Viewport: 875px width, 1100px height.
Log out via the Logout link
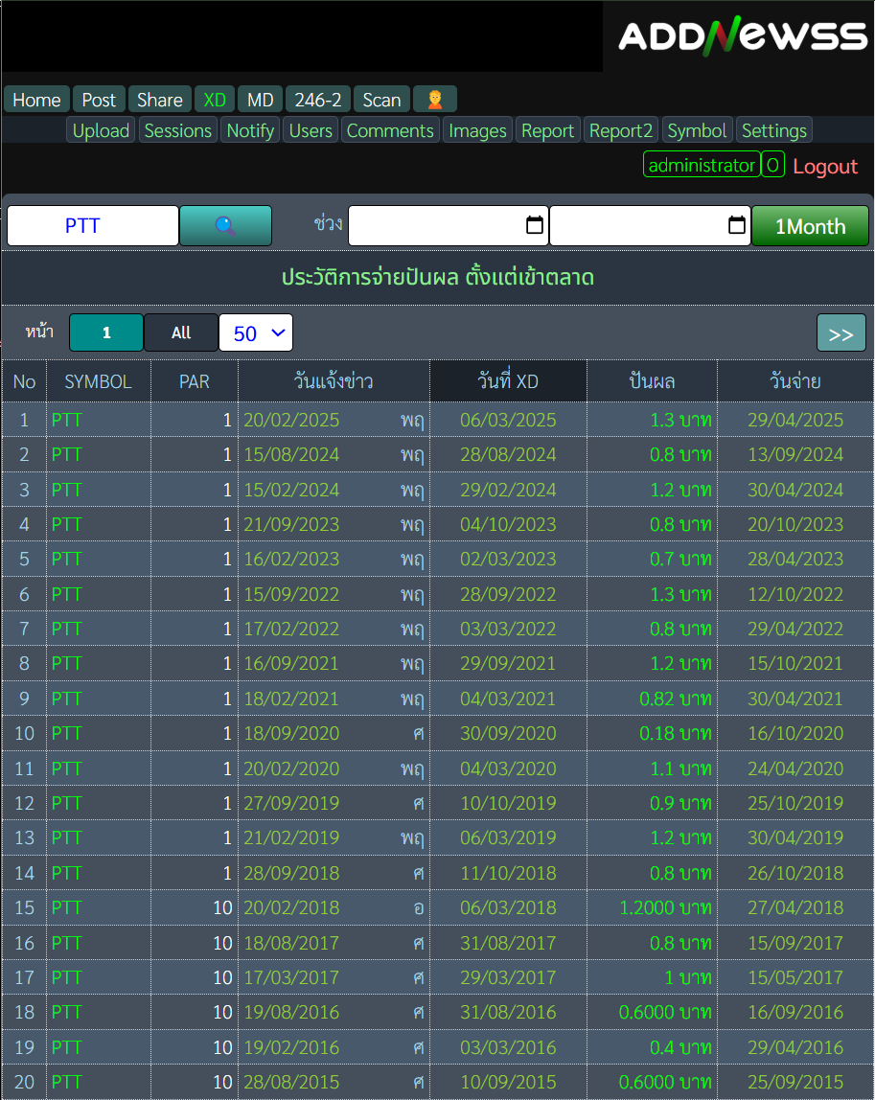[825, 167]
